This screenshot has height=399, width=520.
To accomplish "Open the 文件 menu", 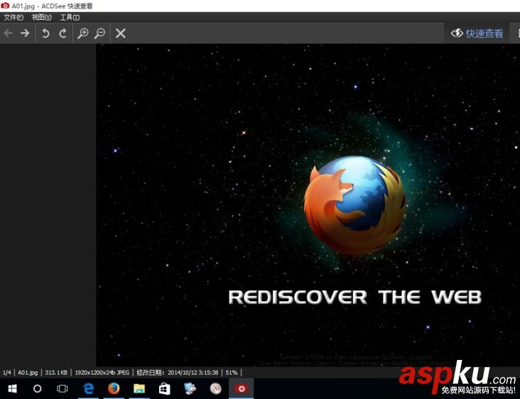I will (13, 18).
